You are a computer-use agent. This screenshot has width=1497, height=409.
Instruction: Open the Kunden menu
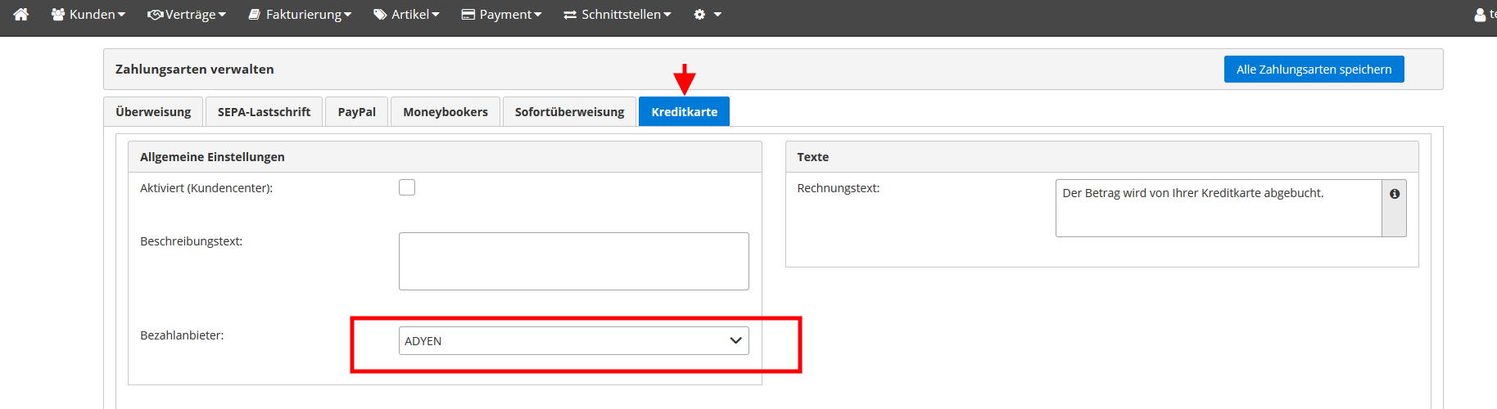click(88, 15)
